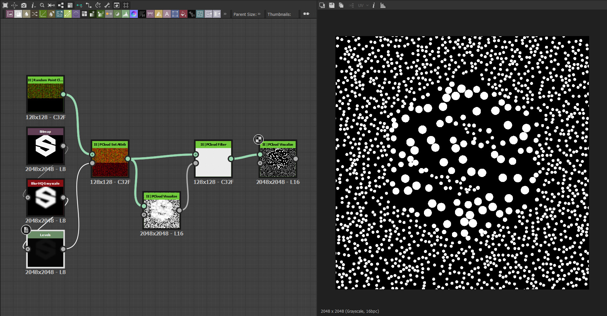
Task: Toggle the link display mode icon
Action: tap(79, 5)
